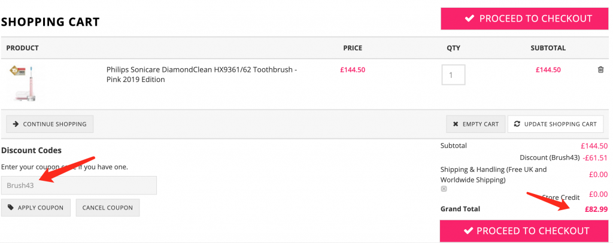Click the Discount (Brush43) amount -£61.51

(x=594, y=157)
